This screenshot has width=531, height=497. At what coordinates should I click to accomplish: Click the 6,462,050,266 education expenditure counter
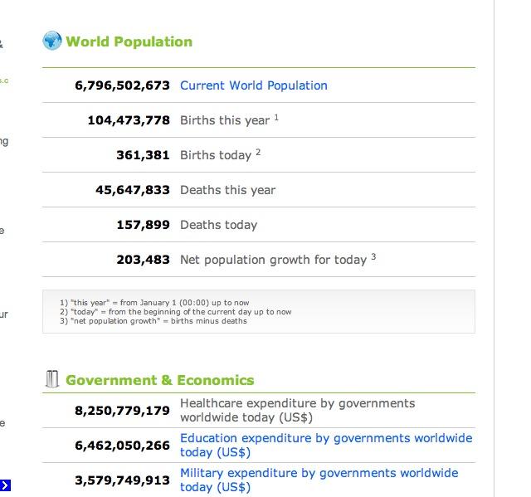click(122, 446)
